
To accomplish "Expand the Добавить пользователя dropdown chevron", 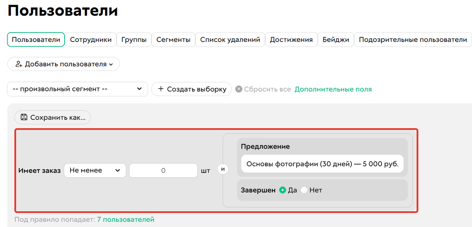I will click(111, 64).
